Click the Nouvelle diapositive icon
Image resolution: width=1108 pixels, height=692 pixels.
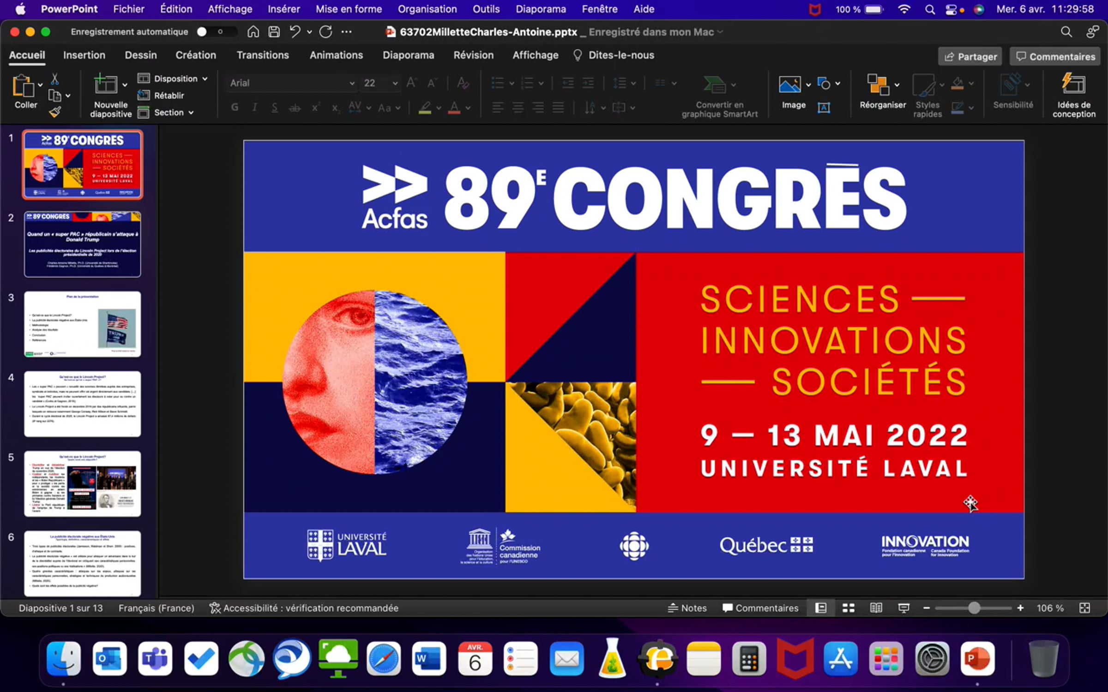click(x=106, y=84)
